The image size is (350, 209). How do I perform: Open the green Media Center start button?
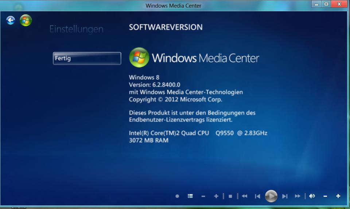26,20
